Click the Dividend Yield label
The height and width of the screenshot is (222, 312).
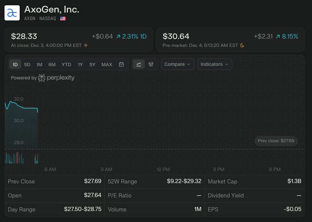(226, 196)
